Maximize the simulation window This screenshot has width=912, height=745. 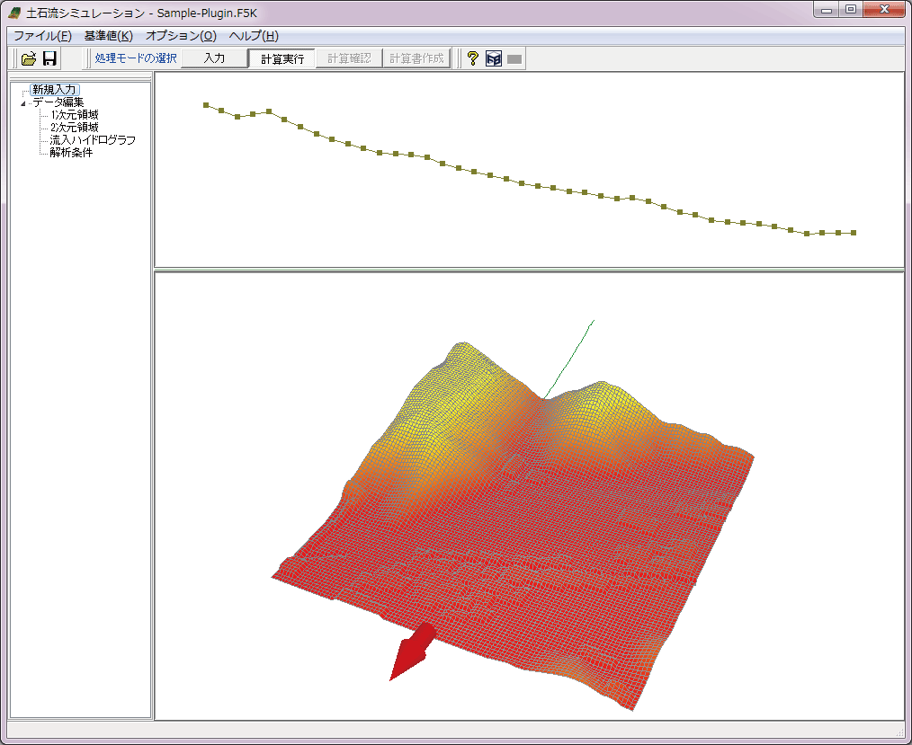pyautogui.click(x=851, y=10)
